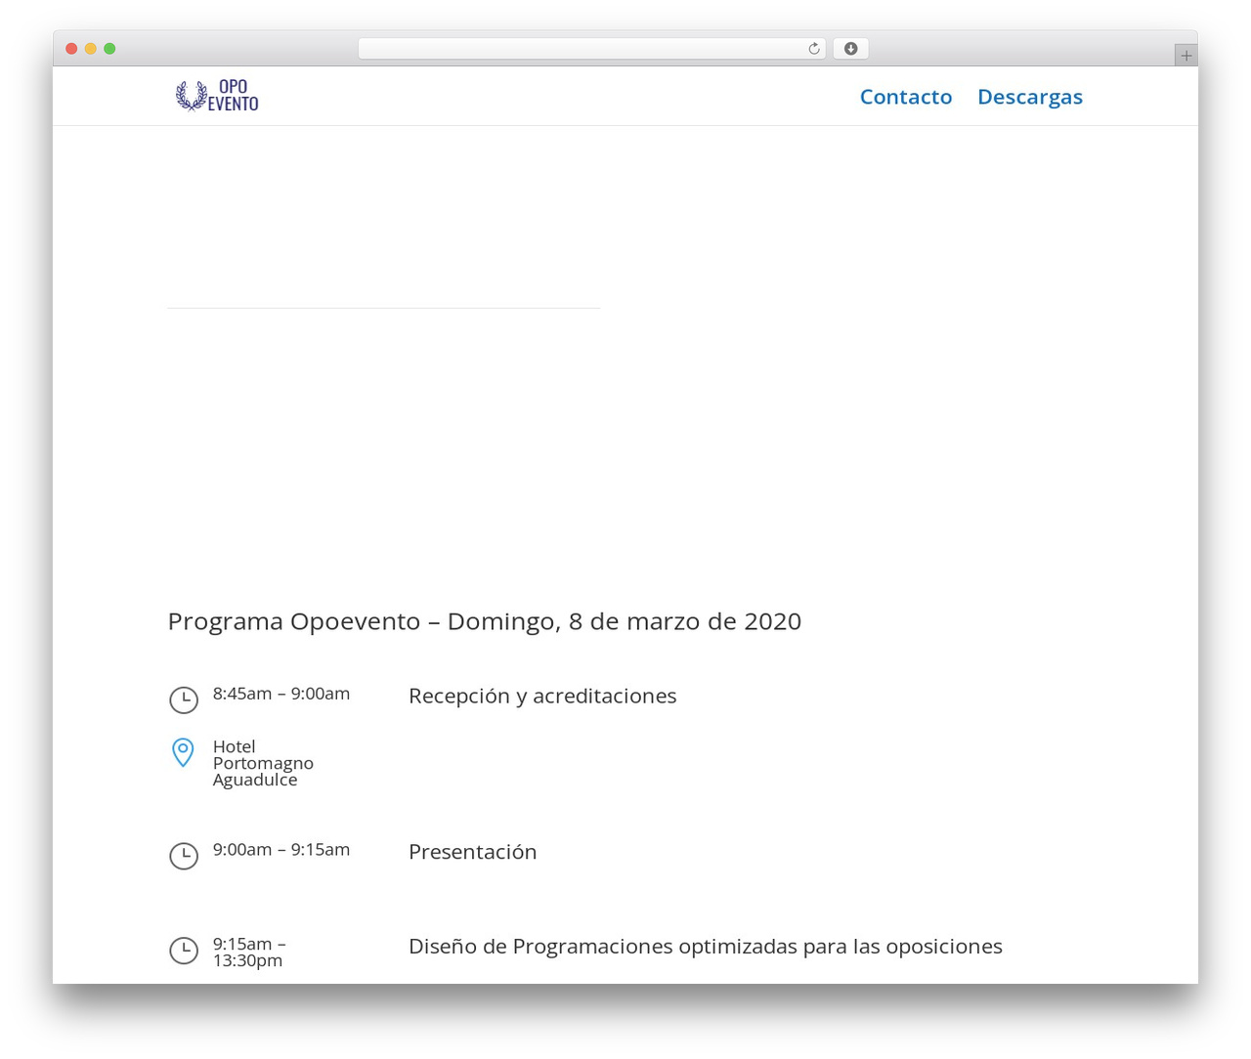Screen dimensions: 1251x1059
Task: Click the Programa Opoevento heading
Action: (x=485, y=621)
